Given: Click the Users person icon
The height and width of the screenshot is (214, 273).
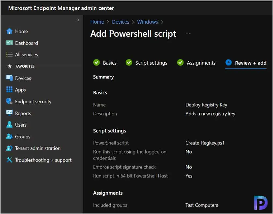Looking at the screenshot, I should pyautogui.click(x=9, y=125).
